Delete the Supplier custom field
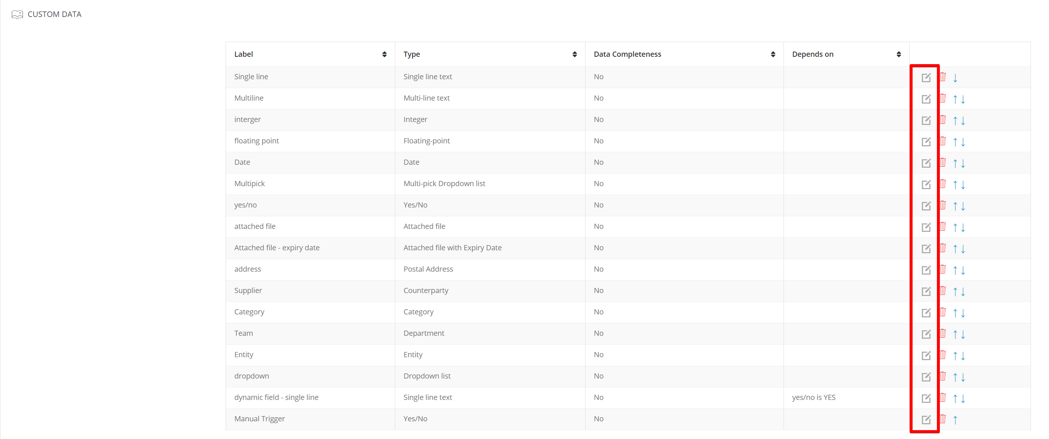Image resolution: width=1049 pixels, height=439 pixels. click(942, 290)
